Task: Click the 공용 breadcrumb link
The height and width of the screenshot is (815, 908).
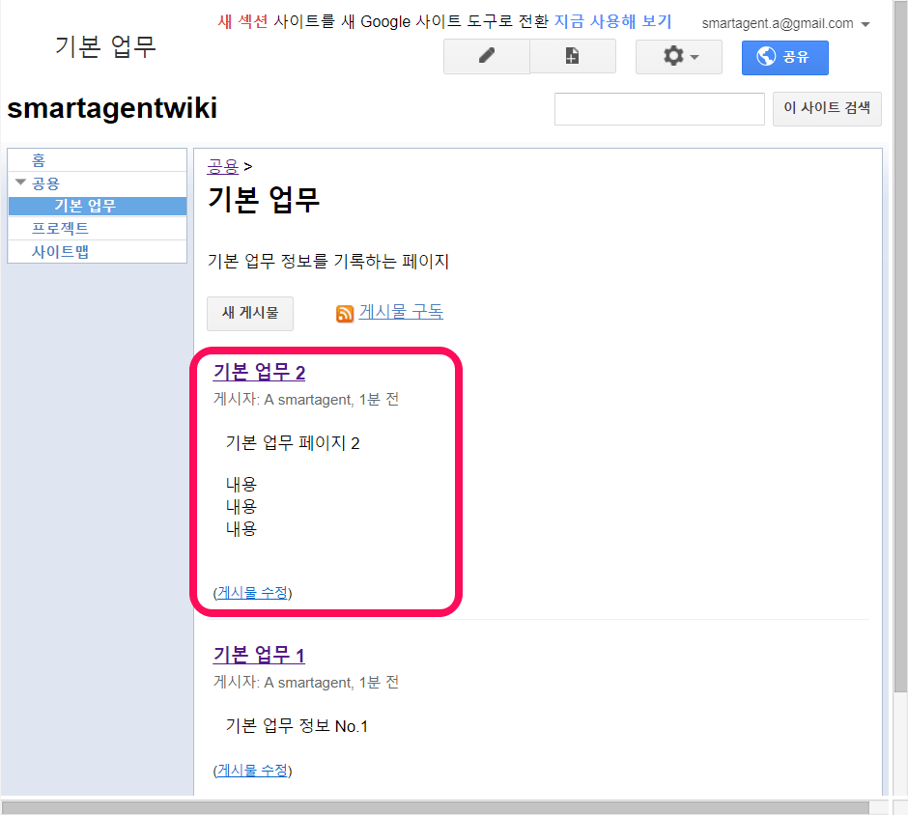Action: [x=223, y=166]
